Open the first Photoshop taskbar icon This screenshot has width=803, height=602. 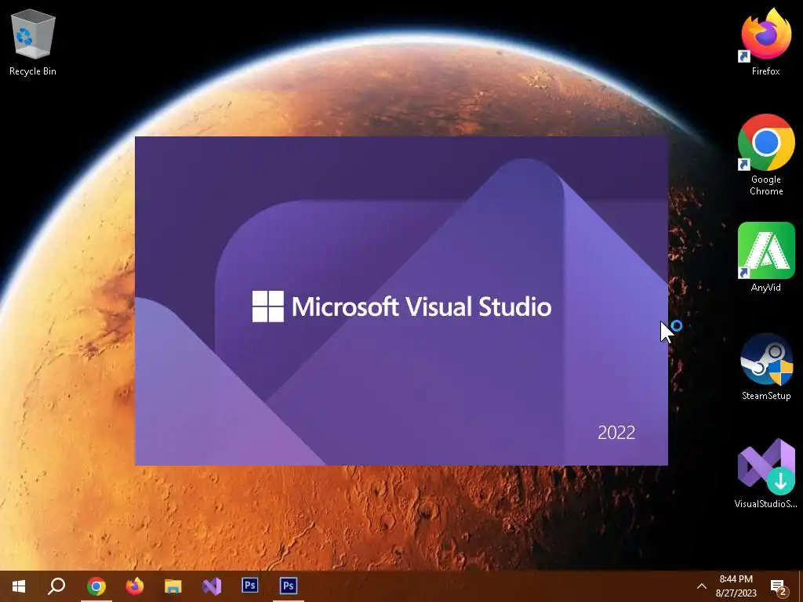coord(250,586)
